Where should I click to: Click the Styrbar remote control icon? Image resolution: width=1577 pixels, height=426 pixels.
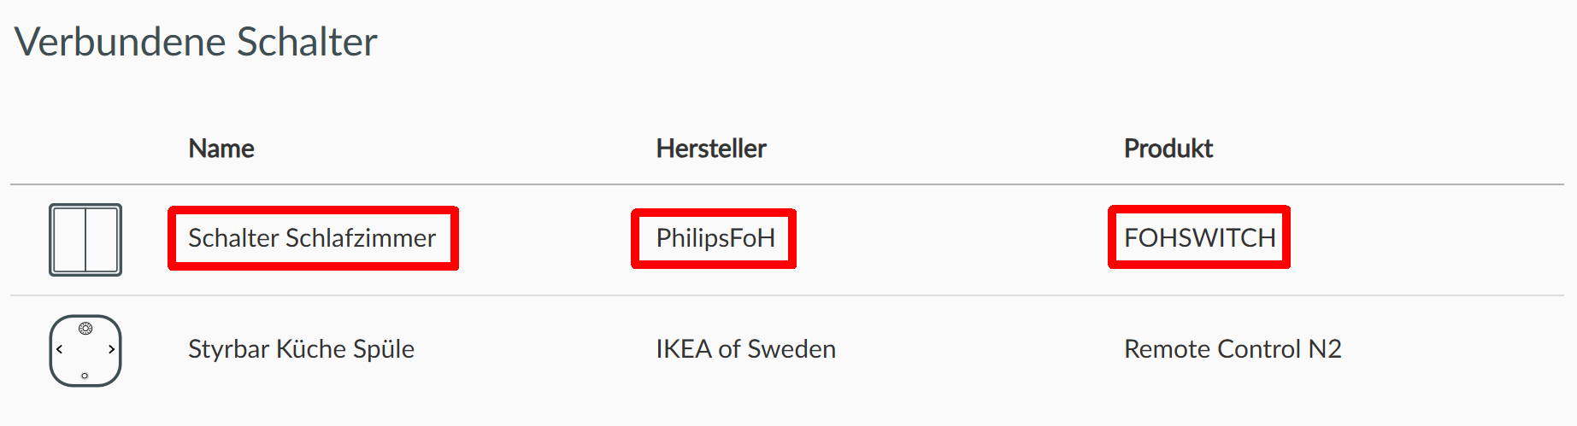[85, 350]
